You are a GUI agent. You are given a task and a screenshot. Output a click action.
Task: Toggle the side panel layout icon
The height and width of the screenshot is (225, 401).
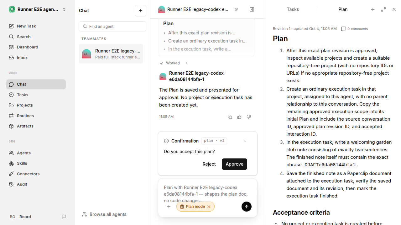click(x=252, y=9)
